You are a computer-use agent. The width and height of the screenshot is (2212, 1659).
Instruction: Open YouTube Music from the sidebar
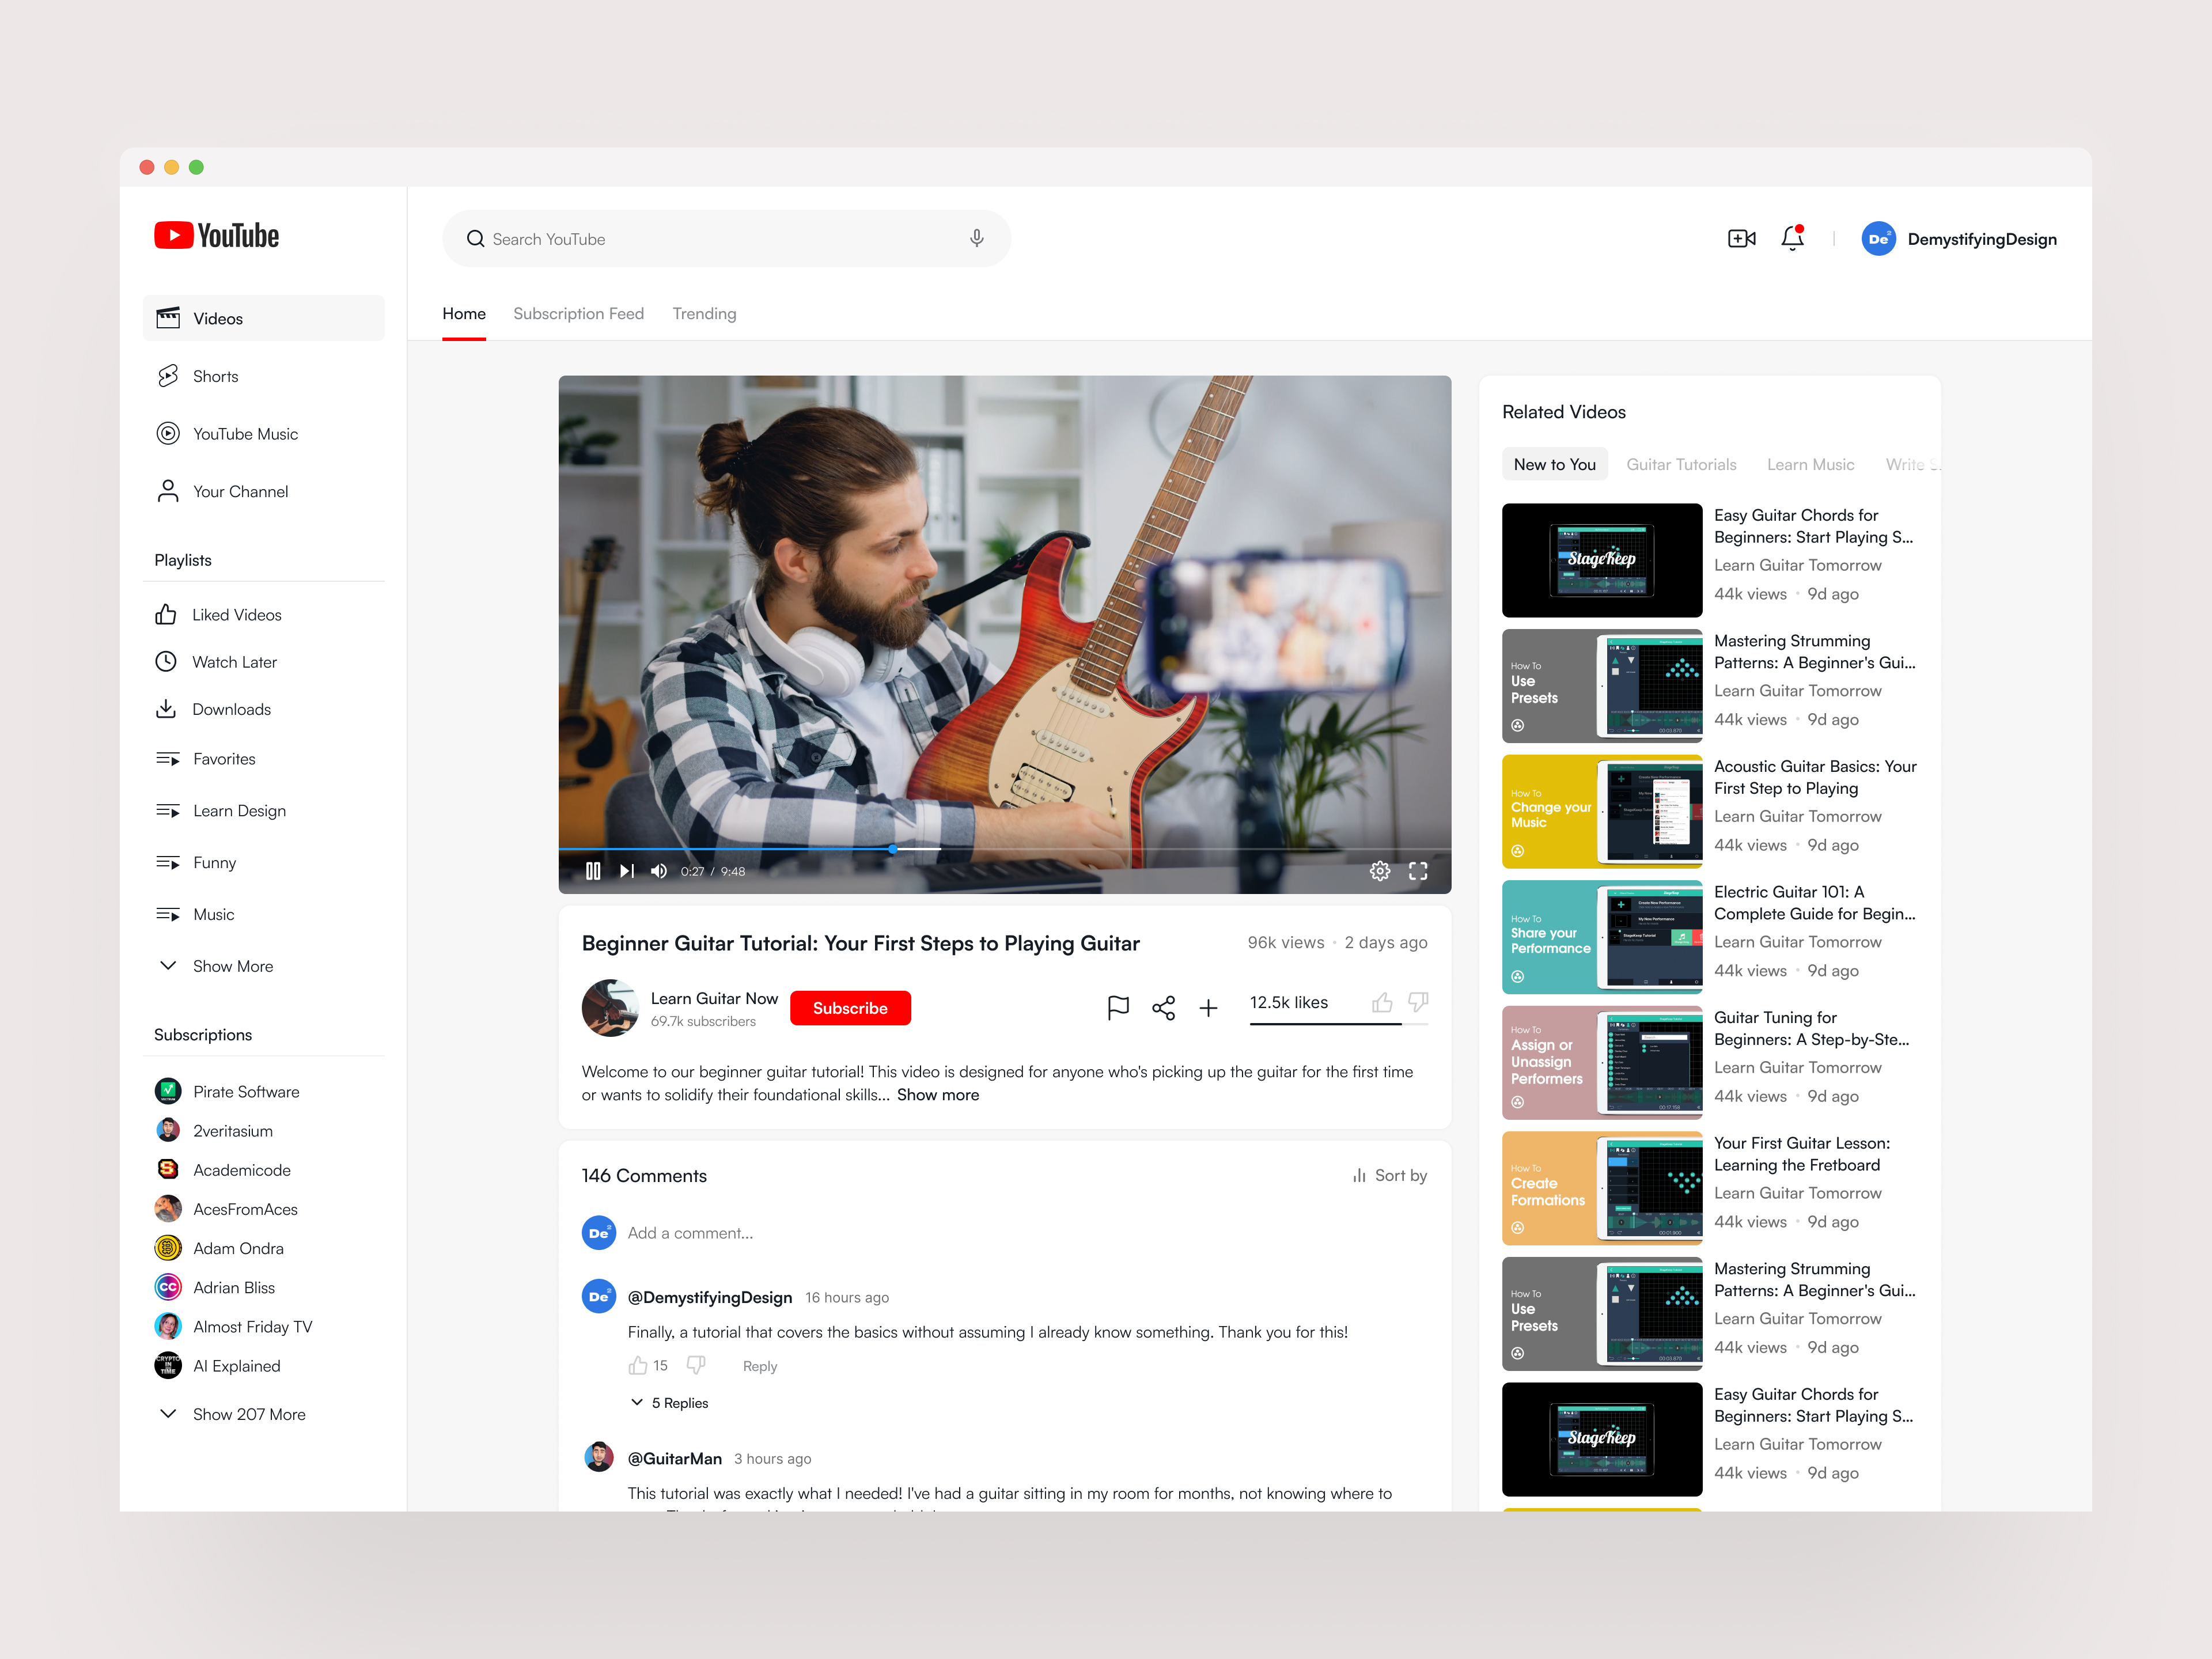pyautogui.click(x=244, y=433)
